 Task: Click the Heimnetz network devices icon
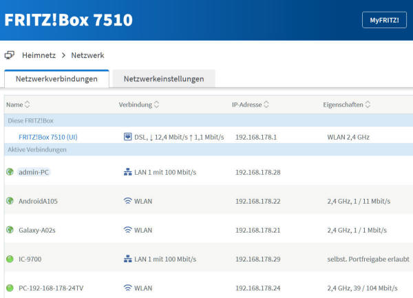click(x=10, y=55)
